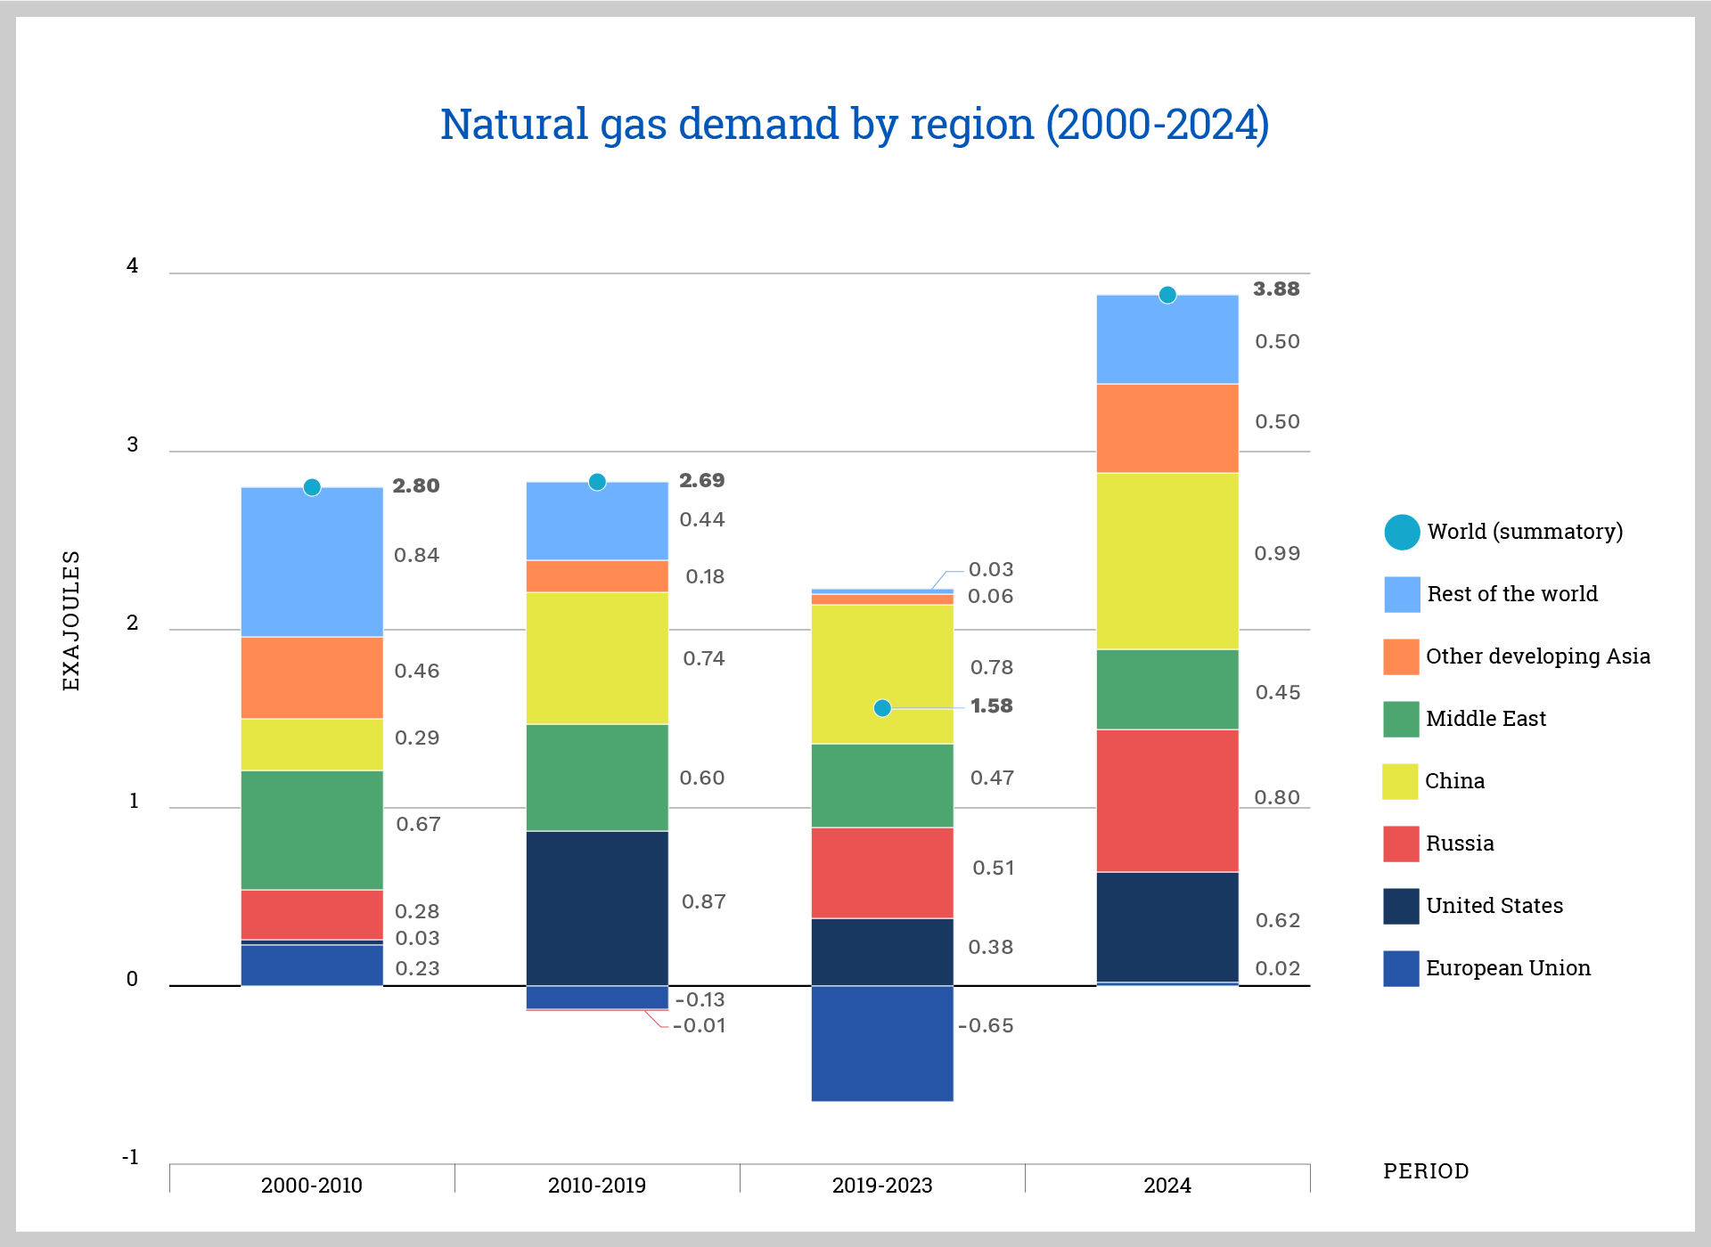Select the 2000-2010 period axis label

pos(312,1185)
